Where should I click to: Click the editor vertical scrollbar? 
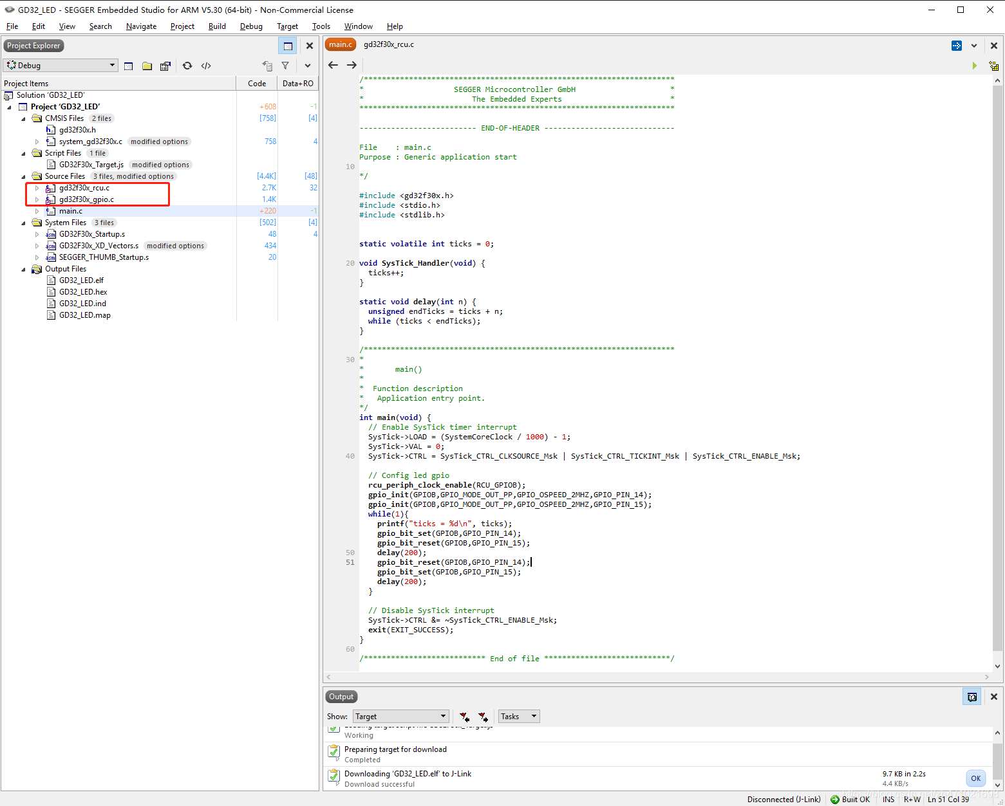(x=997, y=373)
